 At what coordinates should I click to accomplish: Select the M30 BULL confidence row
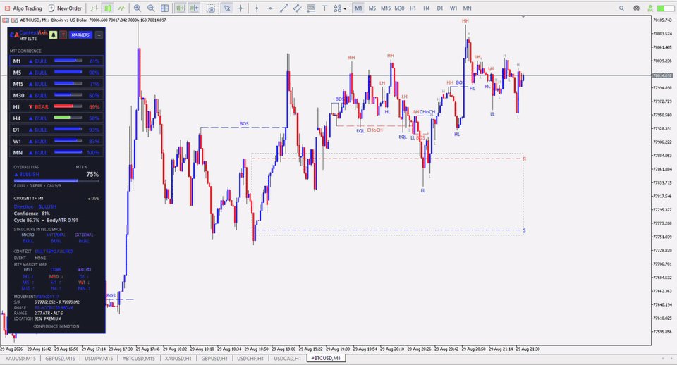click(56, 95)
